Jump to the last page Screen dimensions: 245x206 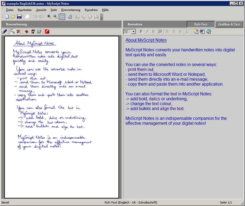pyautogui.click(x=97, y=17)
